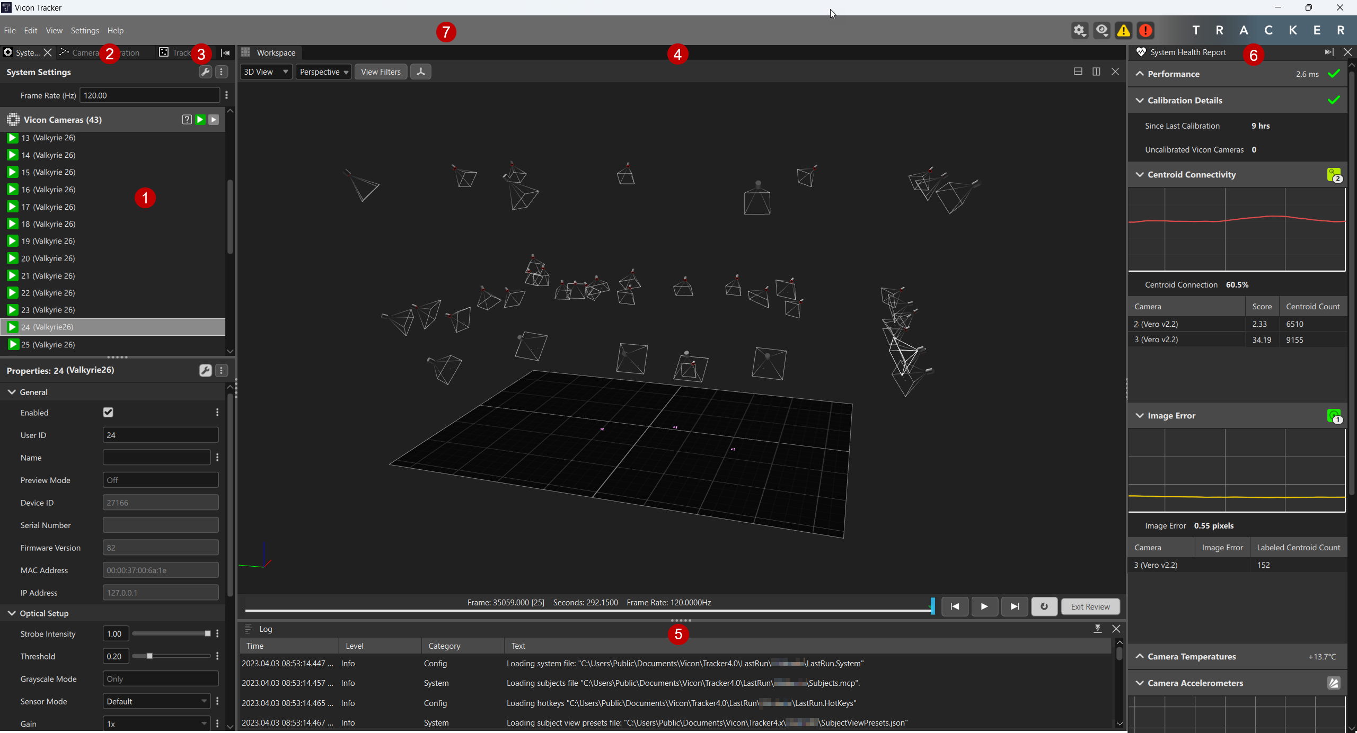Open the File menu
Image resolution: width=1357 pixels, height=733 pixels.
click(10, 31)
